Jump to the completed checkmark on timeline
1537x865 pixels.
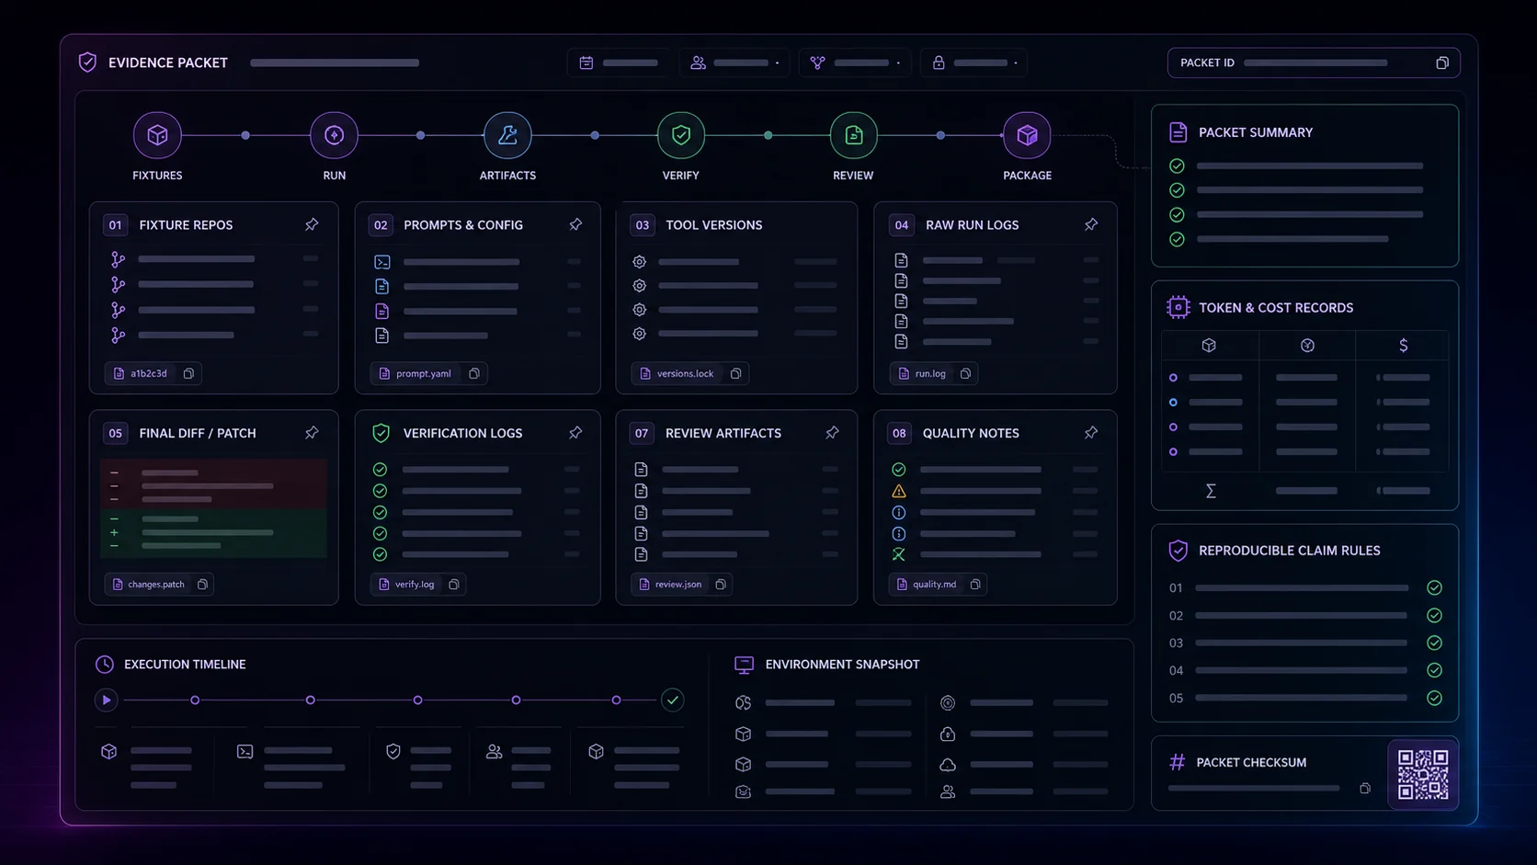coord(673,700)
